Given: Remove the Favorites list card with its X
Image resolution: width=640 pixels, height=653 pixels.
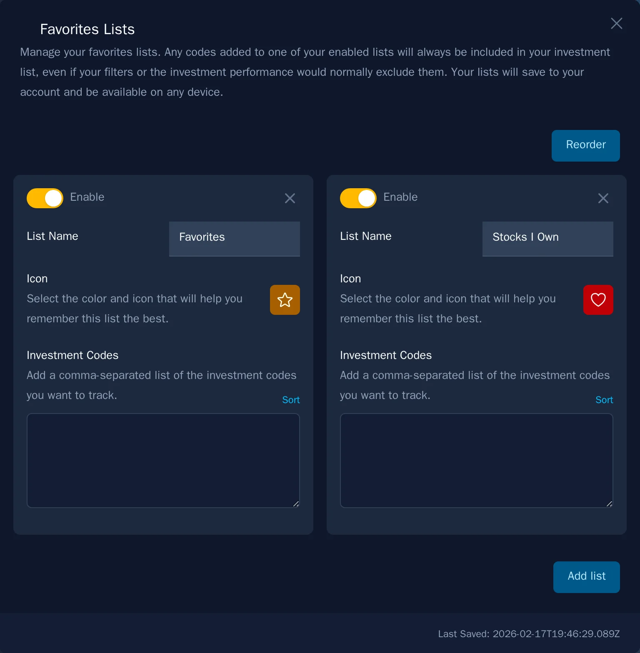Looking at the screenshot, I should 290,198.
